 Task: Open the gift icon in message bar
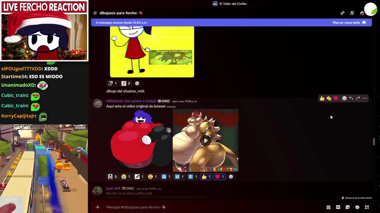(328, 207)
